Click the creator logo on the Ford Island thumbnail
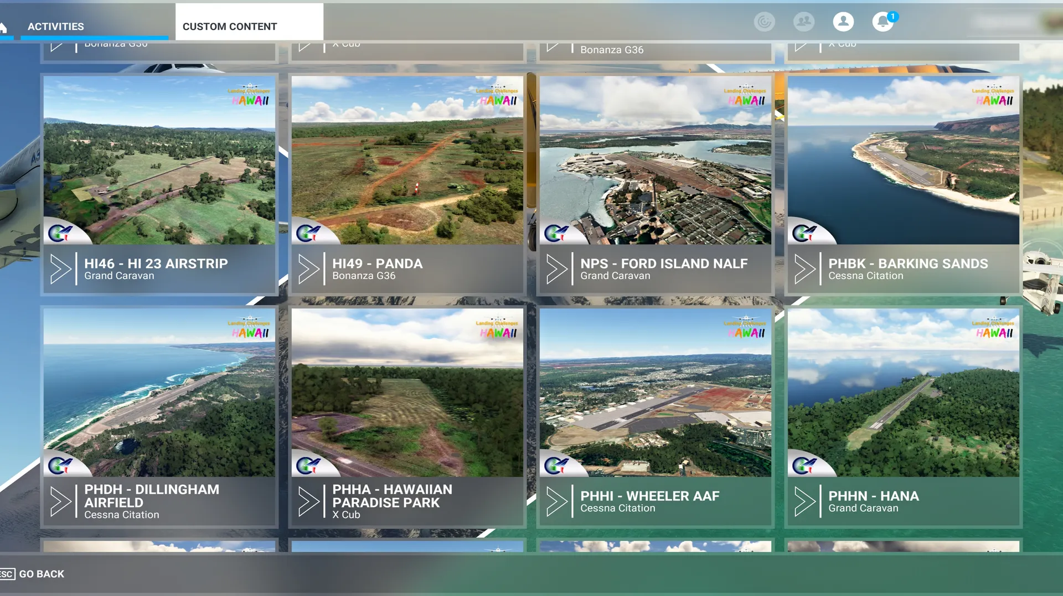This screenshot has width=1063, height=596. [x=556, y=233]
